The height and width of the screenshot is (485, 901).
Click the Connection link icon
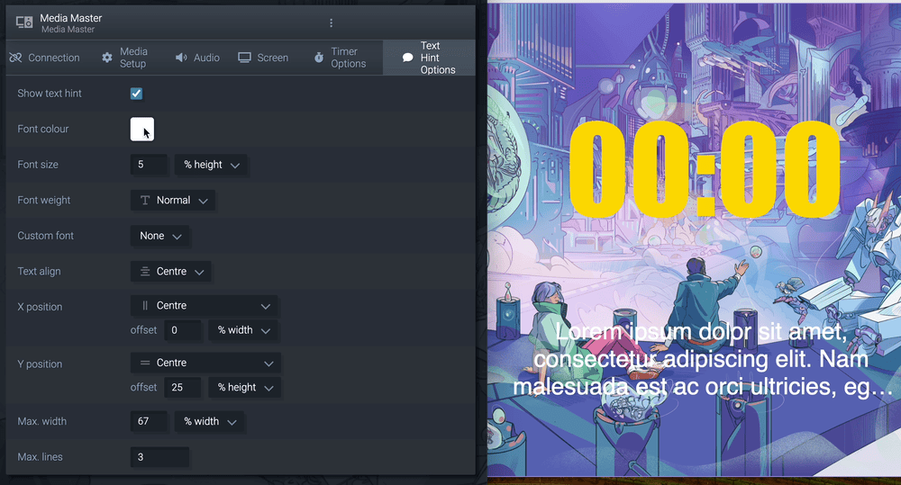point(15,58)
